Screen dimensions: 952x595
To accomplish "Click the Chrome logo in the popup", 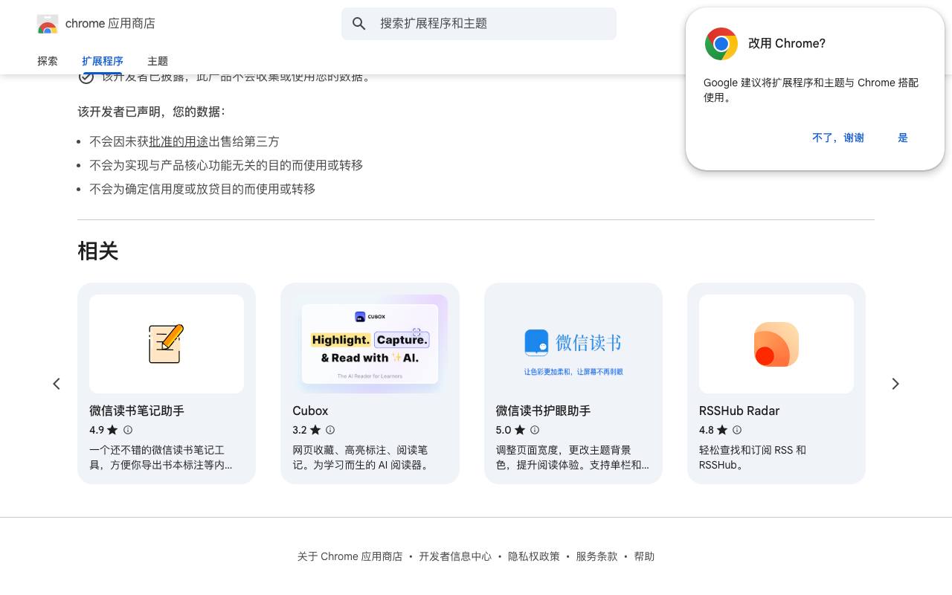I will click(x=721, y=44).
